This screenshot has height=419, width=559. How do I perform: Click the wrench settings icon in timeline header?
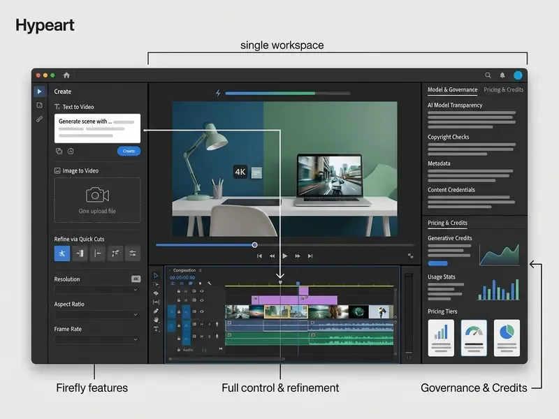click(209, 284)
